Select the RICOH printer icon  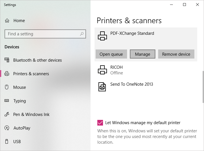[102, 70]
